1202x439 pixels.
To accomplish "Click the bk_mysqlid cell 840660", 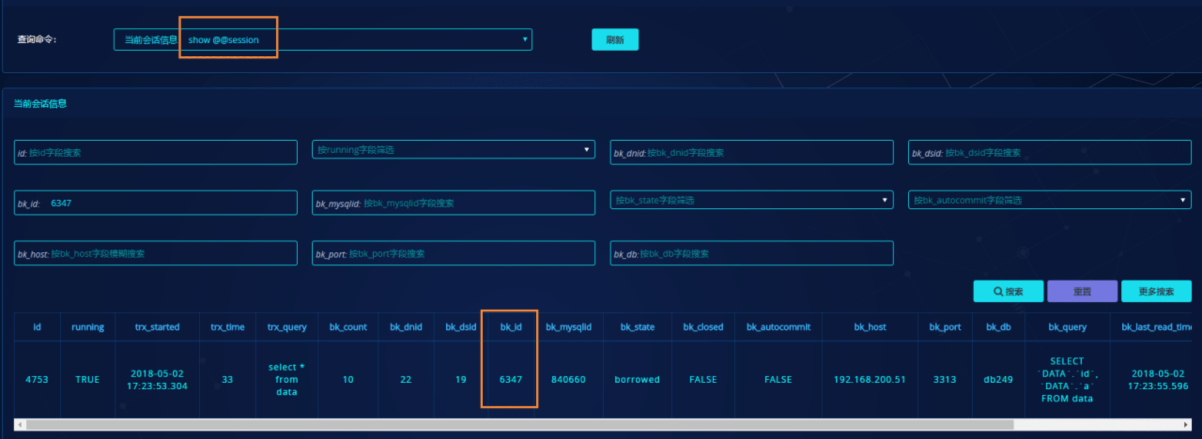I will 568,379.
